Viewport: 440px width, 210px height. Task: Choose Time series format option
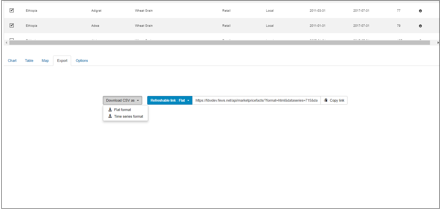(128, 116)
